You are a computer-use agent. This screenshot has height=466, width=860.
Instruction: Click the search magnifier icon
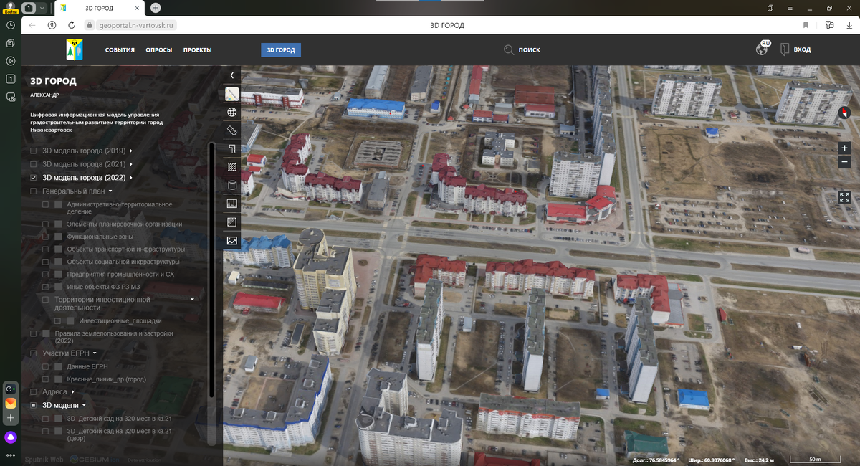tap(509, 50)
